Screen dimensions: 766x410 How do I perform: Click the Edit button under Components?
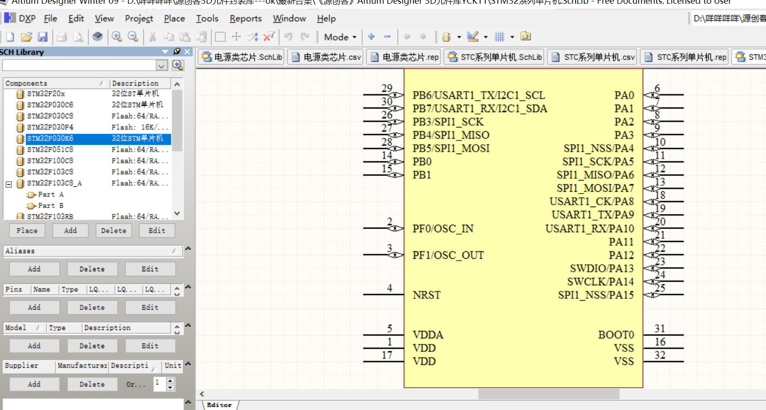coord(157,231)
